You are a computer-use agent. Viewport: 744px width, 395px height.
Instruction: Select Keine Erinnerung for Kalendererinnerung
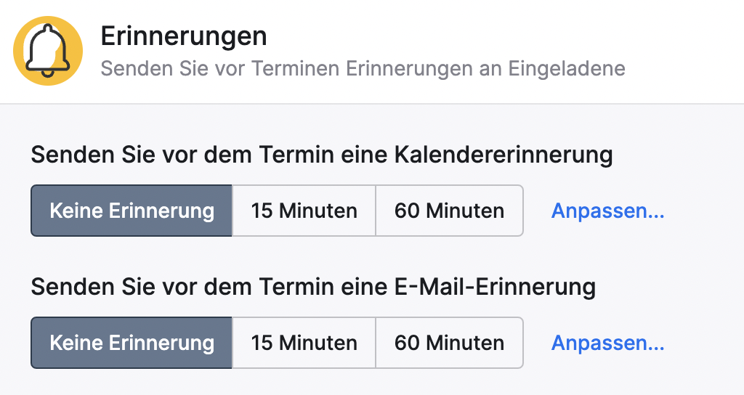(132, 211)
